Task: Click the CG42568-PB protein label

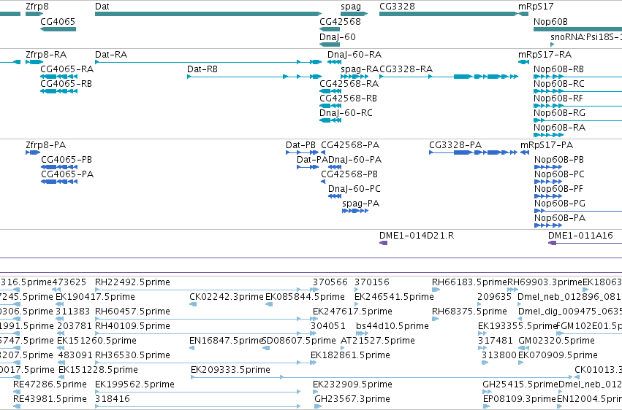Action: point(349,174)
